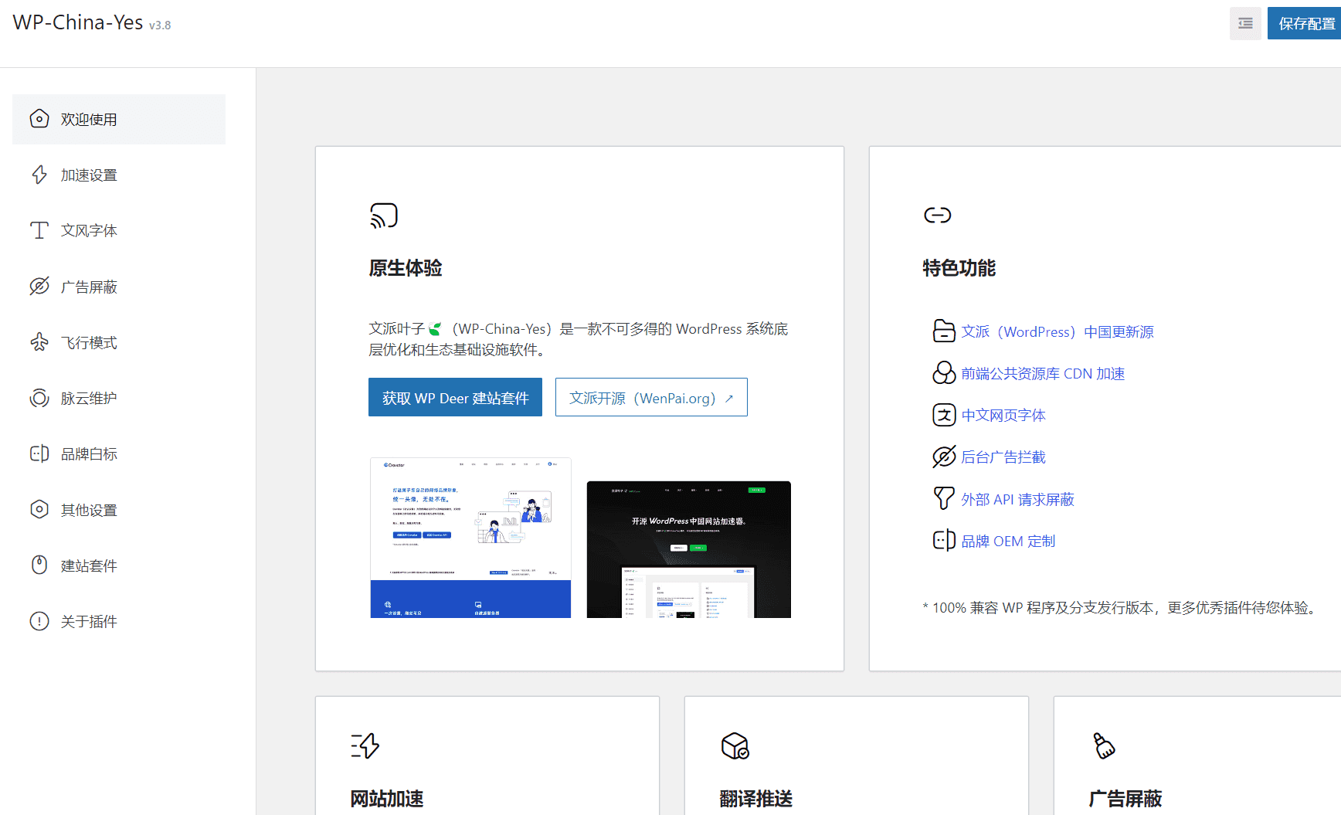Open the 关于插件 page
Viewport: 1341px width, 815px height.
pos(119,621)
